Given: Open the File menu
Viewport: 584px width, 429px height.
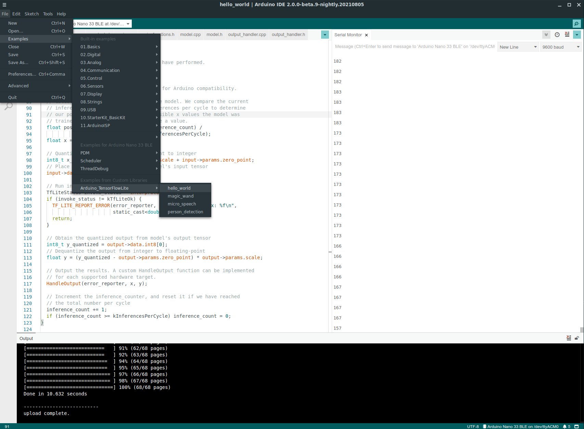Looking at the screenshot, I should 5,14.
